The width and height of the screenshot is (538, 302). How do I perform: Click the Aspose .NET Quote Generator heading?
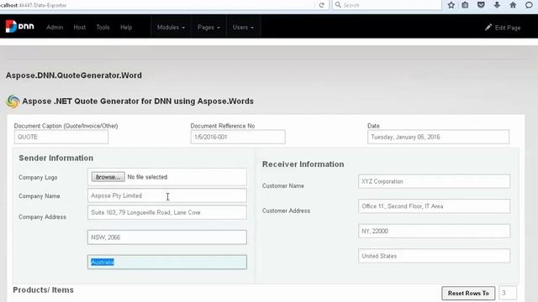click(138, 102)
